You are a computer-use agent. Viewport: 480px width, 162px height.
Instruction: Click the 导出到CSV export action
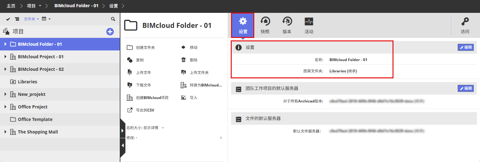[x=140, y=110]
